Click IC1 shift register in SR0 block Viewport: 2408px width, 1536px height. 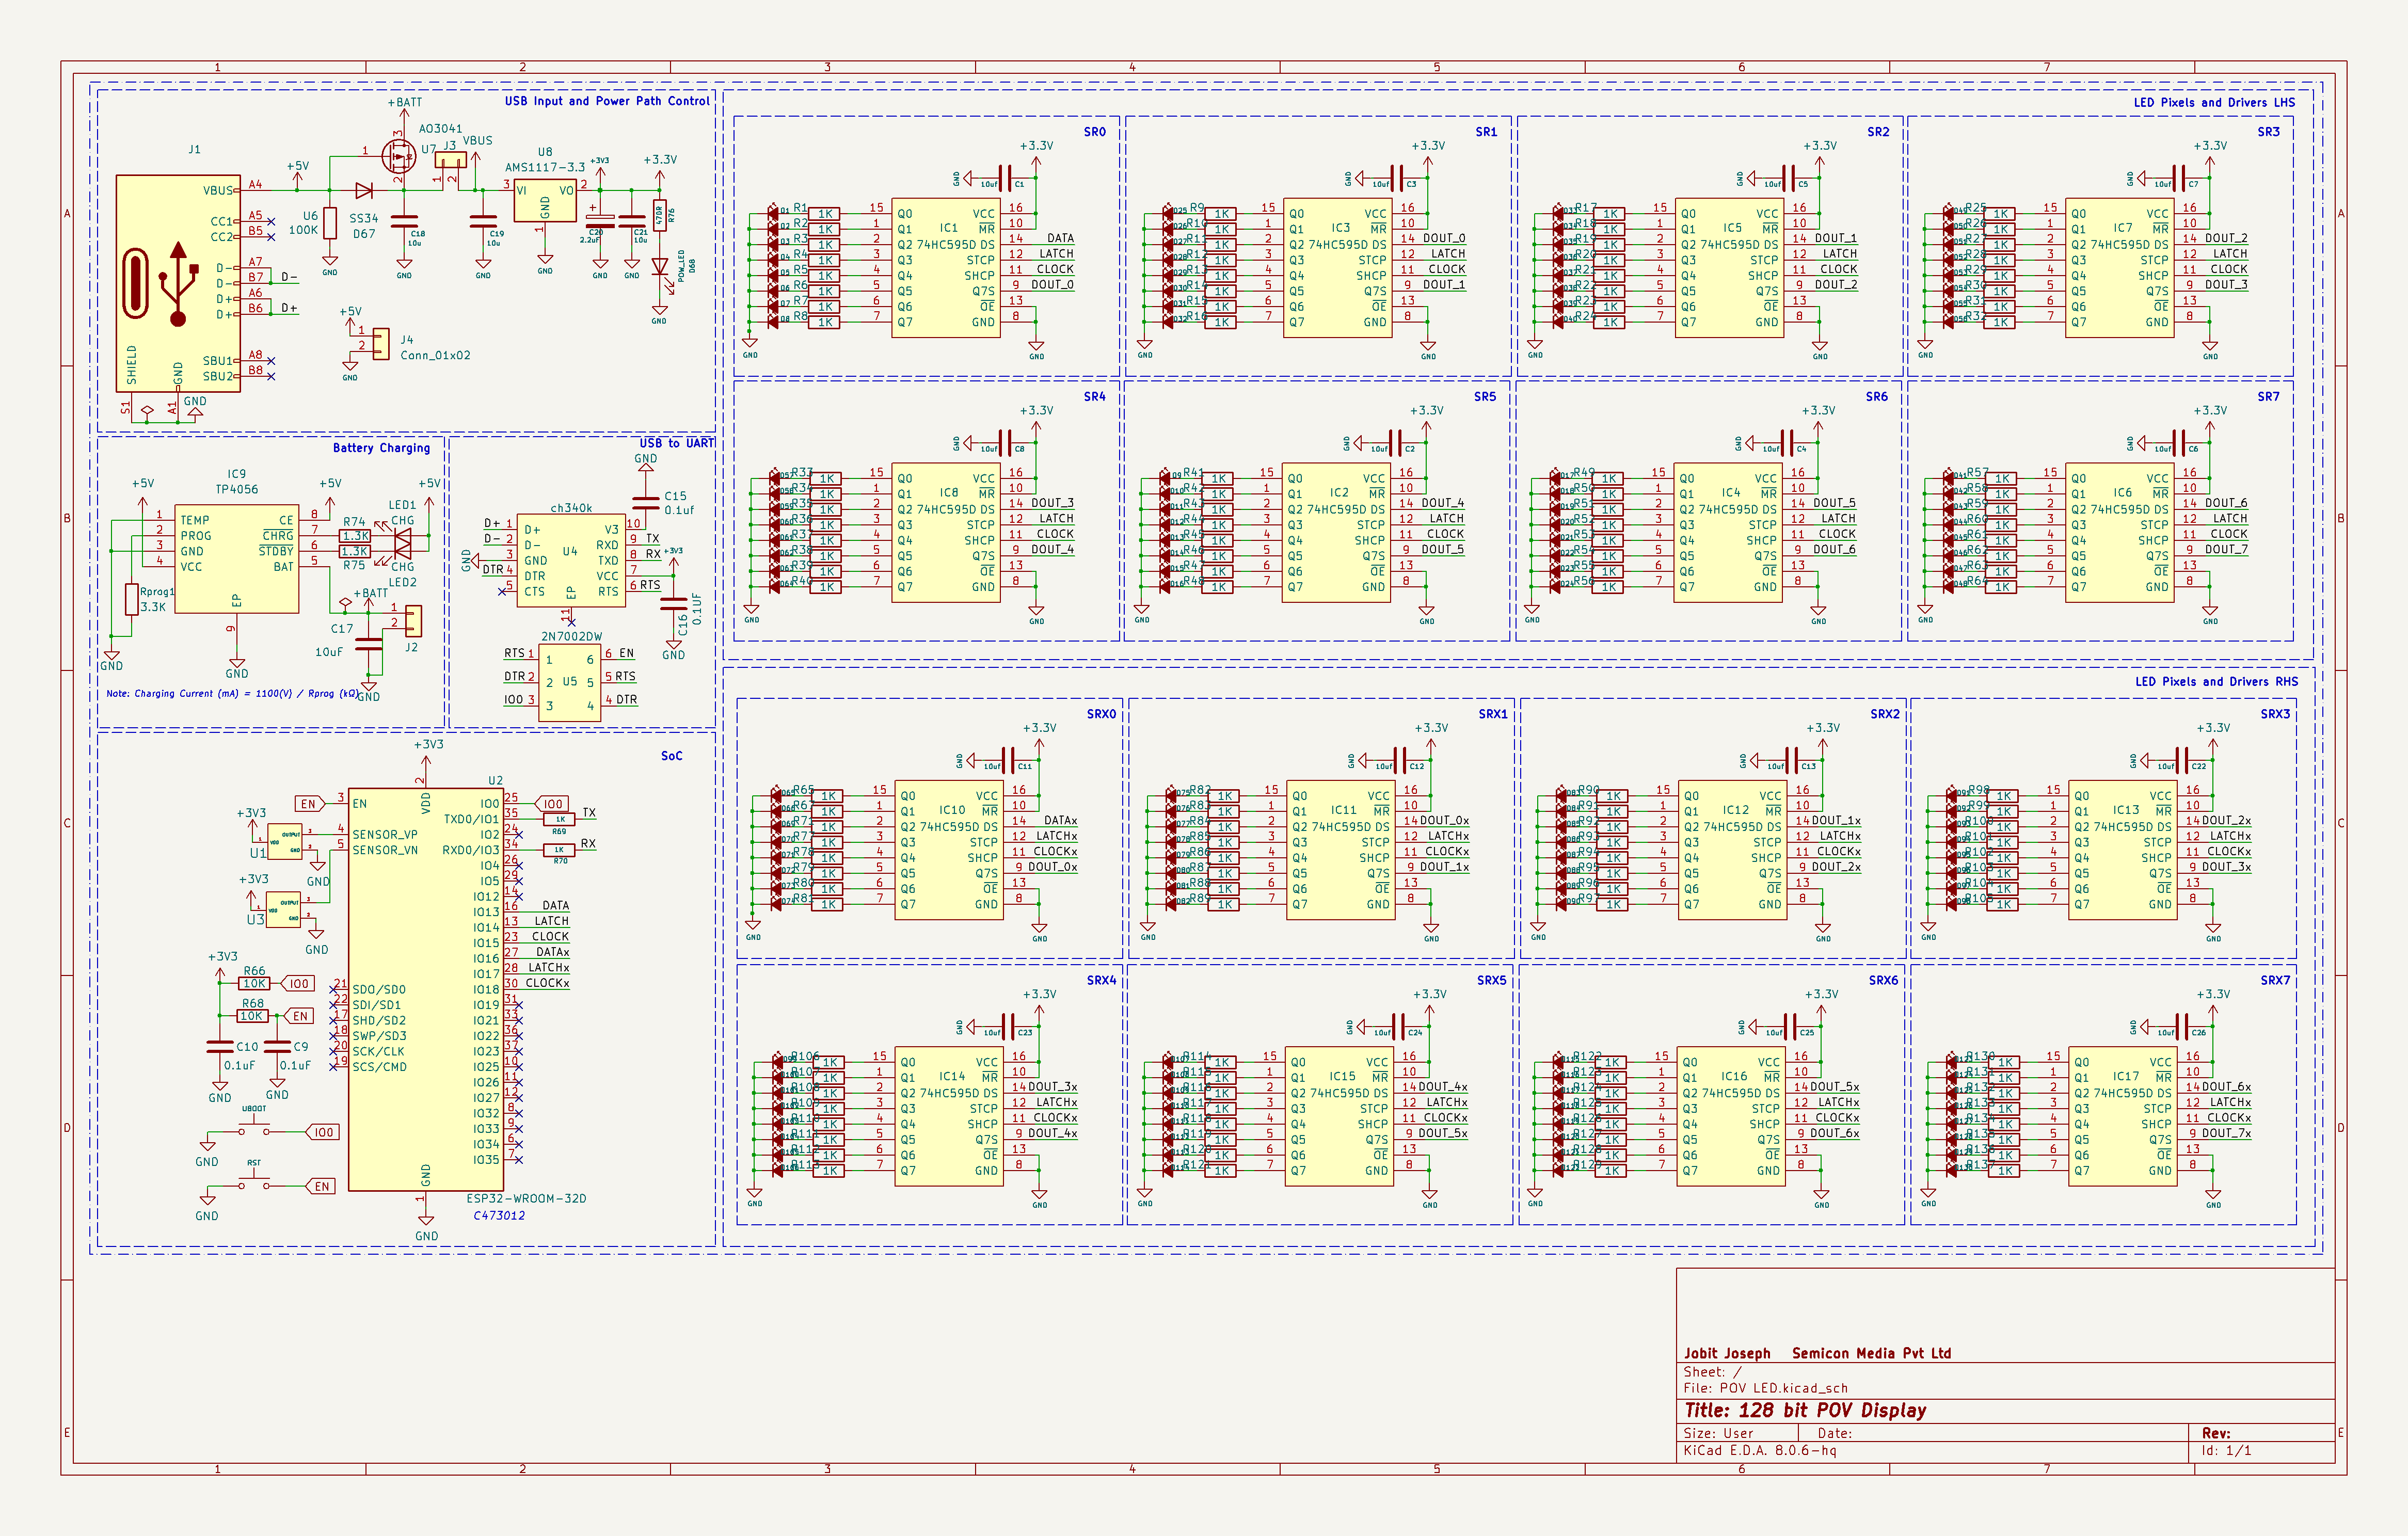click(945, 267)
